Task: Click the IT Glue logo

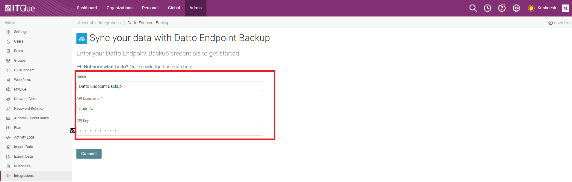Action: pos(20,8)
